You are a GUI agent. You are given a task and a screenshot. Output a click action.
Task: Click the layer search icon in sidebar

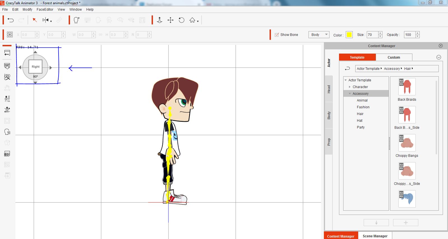[x=7, y=132]
